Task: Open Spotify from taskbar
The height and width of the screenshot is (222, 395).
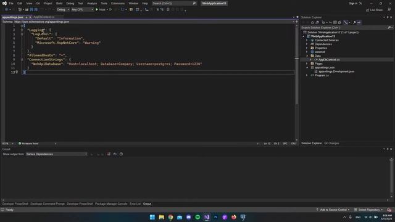Action: tap(197, 217)
